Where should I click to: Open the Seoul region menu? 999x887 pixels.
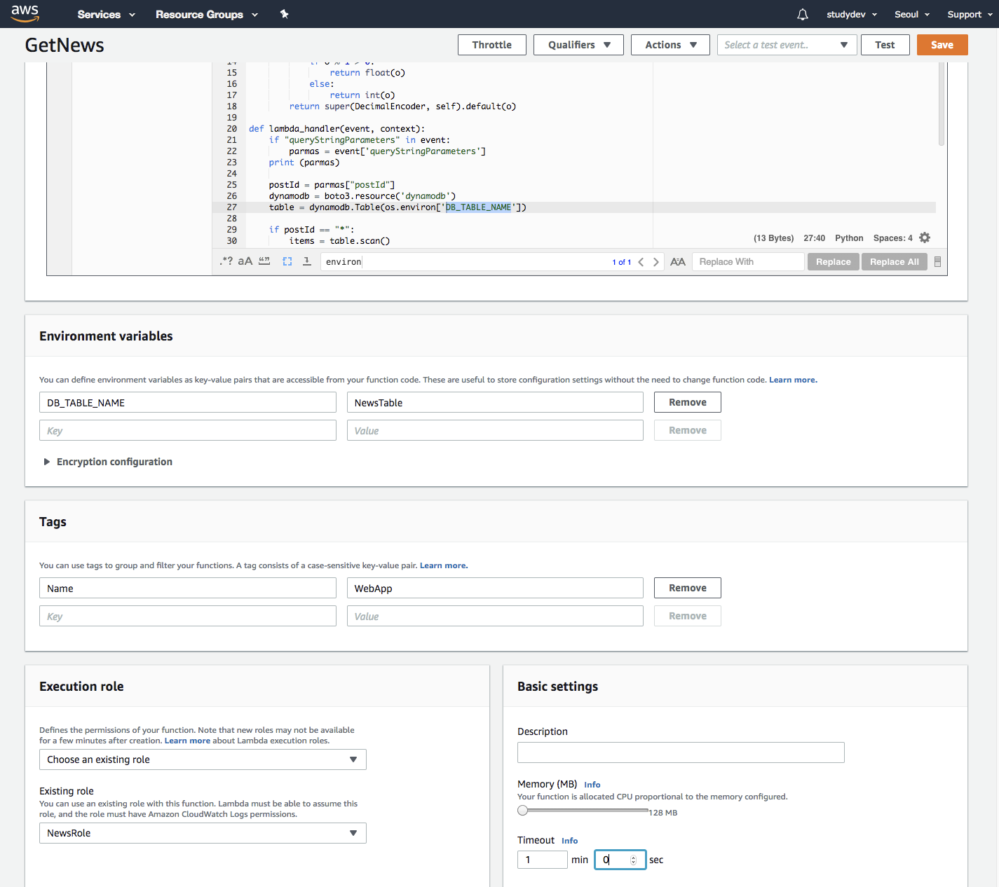(912, 14)
